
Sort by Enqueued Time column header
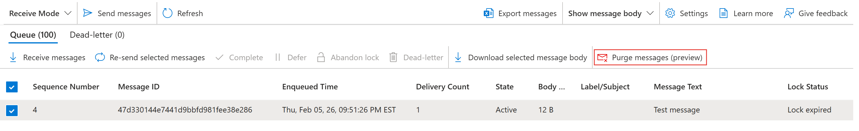coord(310,87)
